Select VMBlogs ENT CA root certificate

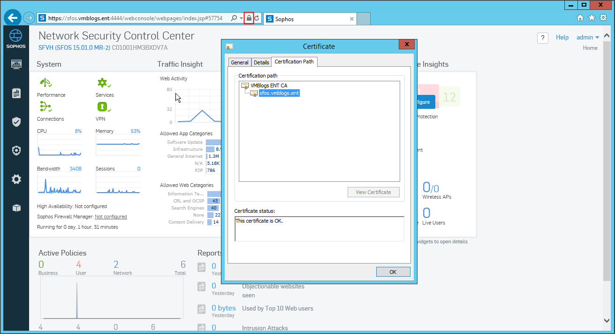[x=268, y=85]
